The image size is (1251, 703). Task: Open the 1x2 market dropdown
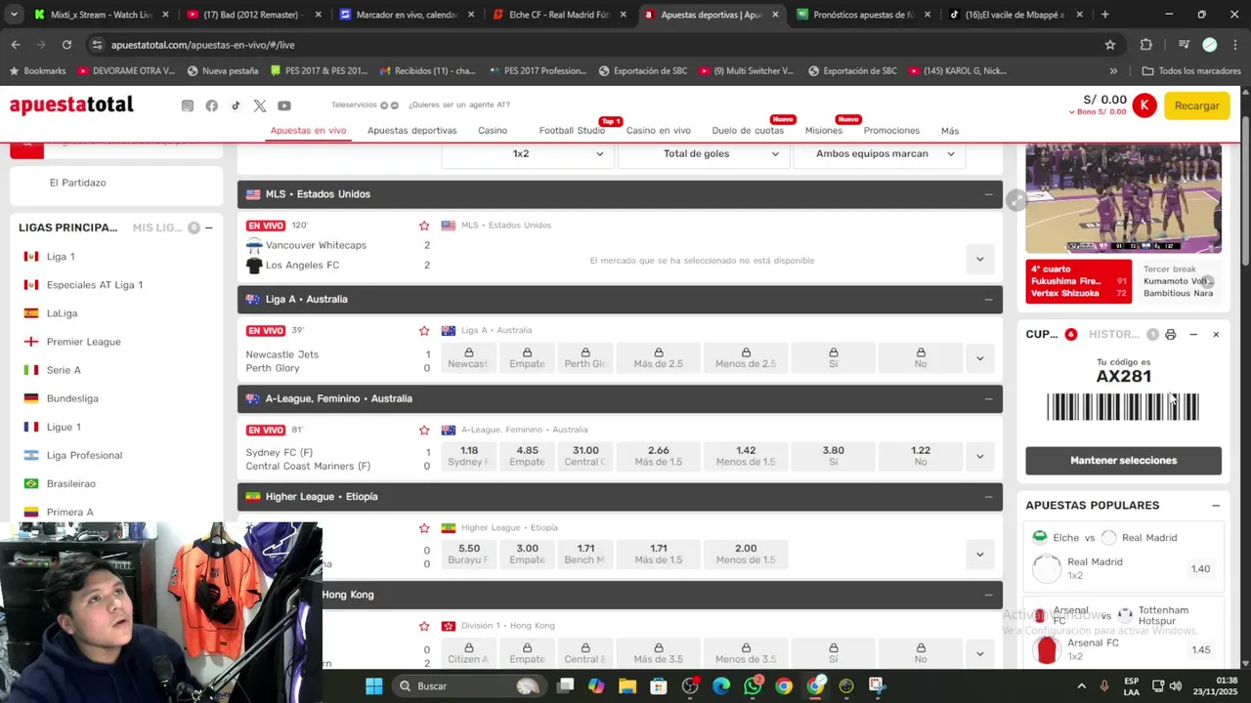pos(529,153)
